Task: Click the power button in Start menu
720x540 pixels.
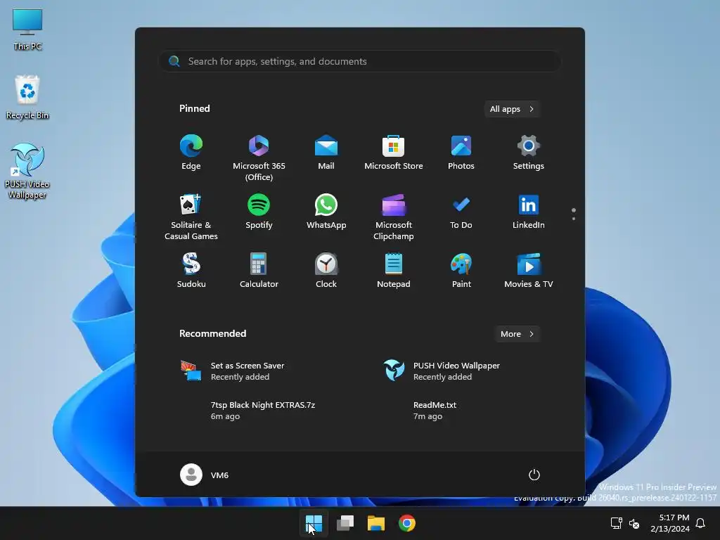Action: tap(534, 475)
